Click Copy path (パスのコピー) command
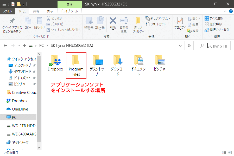Screen dimensions: 234x156 coord(56,24)
